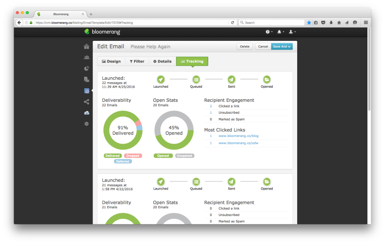Screen dimensions: 385x244
Task: Toggle the Opened legend chip
Action: 163,156
